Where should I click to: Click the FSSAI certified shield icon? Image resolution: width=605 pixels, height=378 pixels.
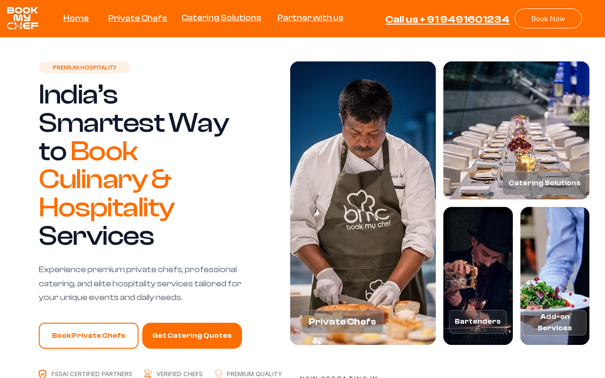click(43, 374)
